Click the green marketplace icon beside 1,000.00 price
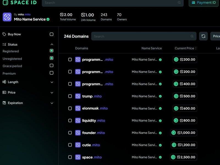Viewport: 220px width, 165px height. click(174, 133)
